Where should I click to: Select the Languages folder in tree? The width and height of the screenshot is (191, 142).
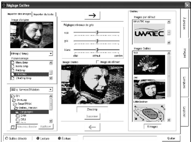(30, 112)
